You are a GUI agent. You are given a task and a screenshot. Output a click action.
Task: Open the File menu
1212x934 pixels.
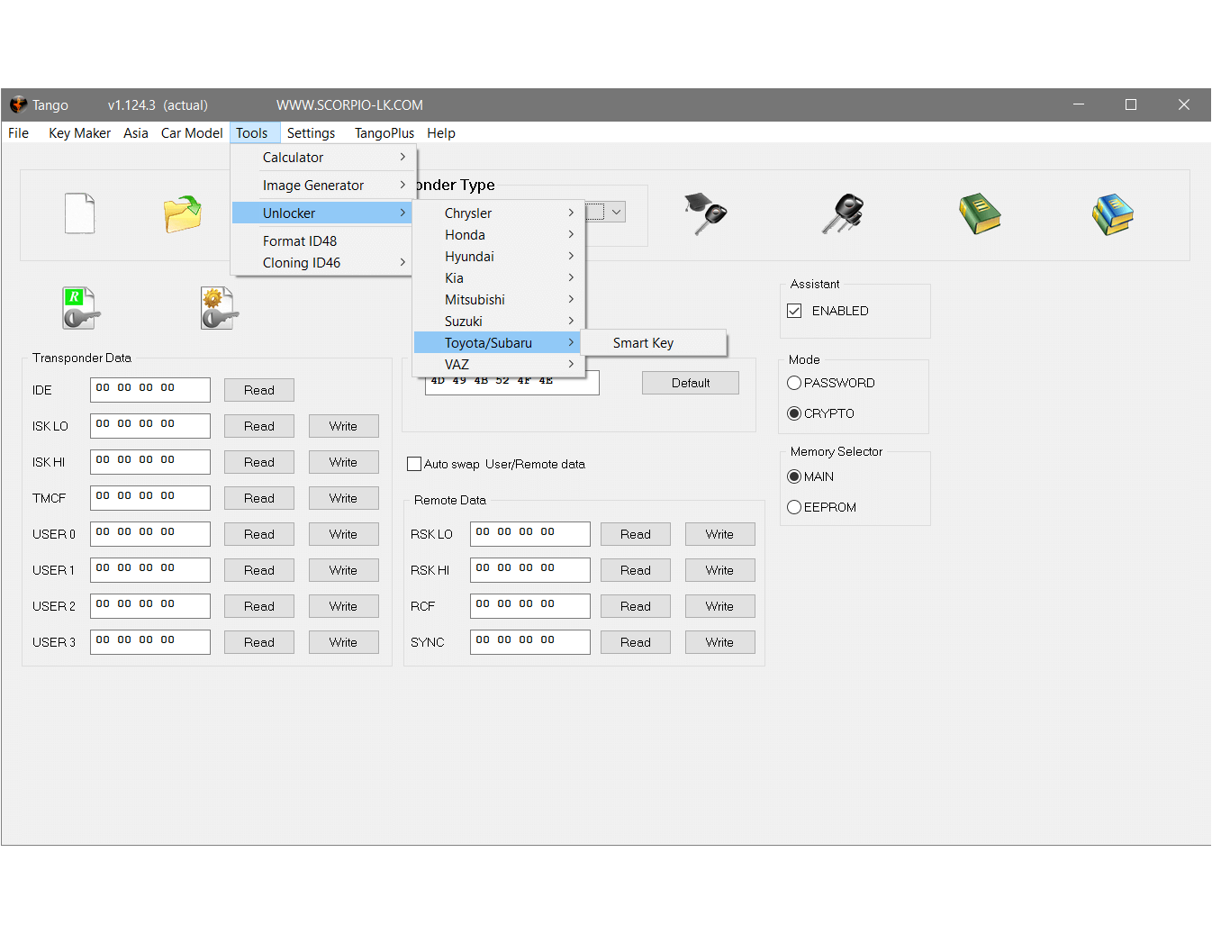point(19,132)
